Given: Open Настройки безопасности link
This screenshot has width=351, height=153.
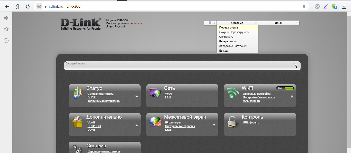Looking at the screenshot, I should [x=259, y=97].
